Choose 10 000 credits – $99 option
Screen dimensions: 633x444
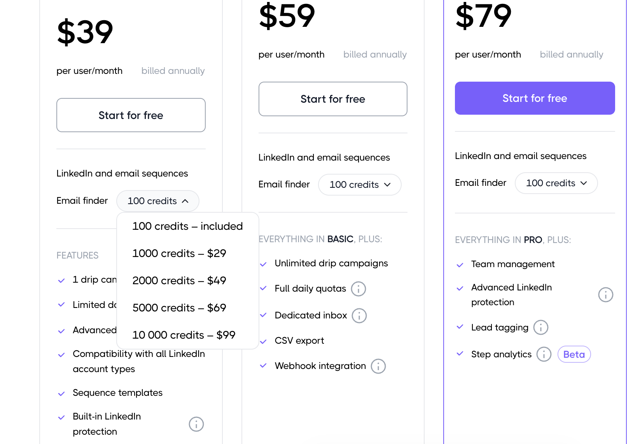pos(184,335)
